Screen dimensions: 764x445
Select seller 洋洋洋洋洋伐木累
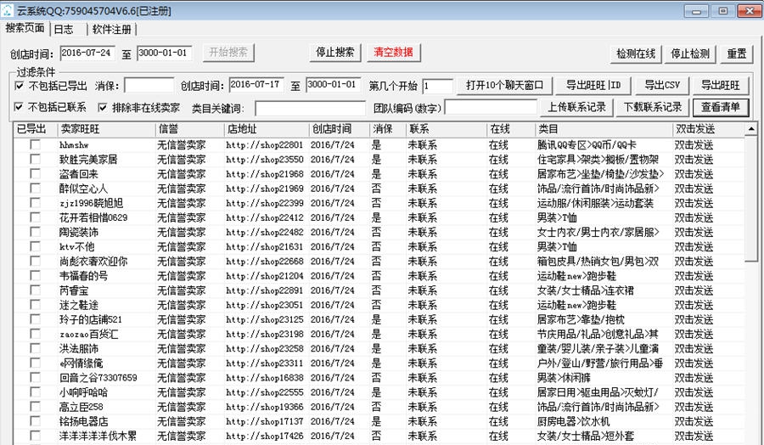coord(98,436)
